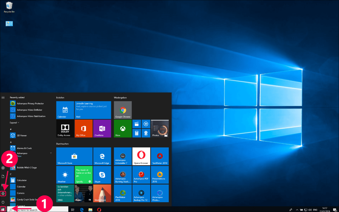The image size is (339, 212).
Task: Open Settings gear in Start sidebar
Action: 3,193
